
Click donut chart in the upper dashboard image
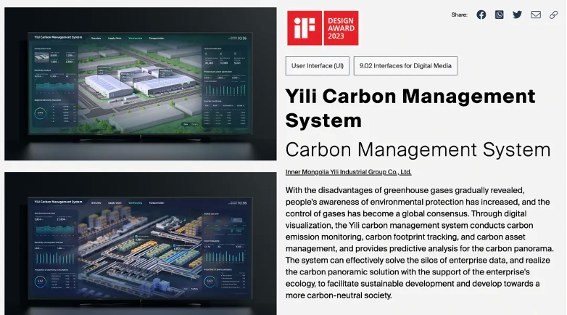point(41,112)
